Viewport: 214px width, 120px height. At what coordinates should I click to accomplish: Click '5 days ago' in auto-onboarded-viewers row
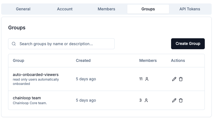coord(86,79)
